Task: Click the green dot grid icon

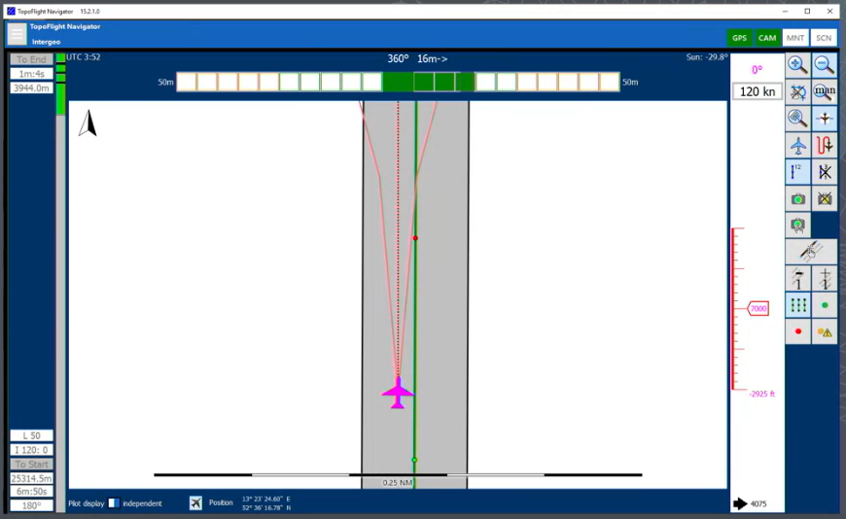Action: [x=797, y=305]
